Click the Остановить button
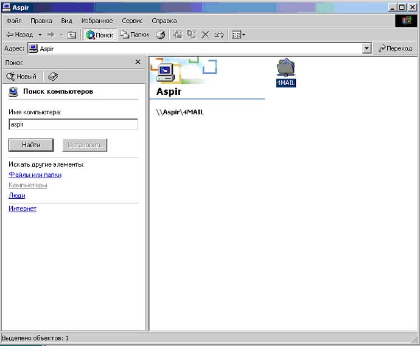 (85, 145)
